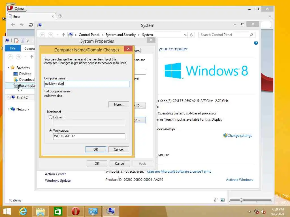
Task: Open the taskbar clock showing 4:59 PM
Action: click(x=278, y=212)
